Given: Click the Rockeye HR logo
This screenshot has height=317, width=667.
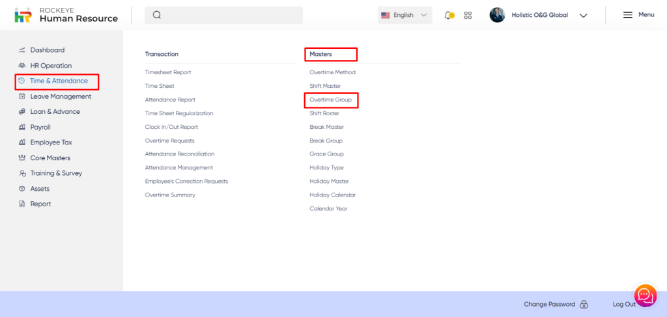Looking at the screenshot, I should pyautogui.click(x=23, y=15).
